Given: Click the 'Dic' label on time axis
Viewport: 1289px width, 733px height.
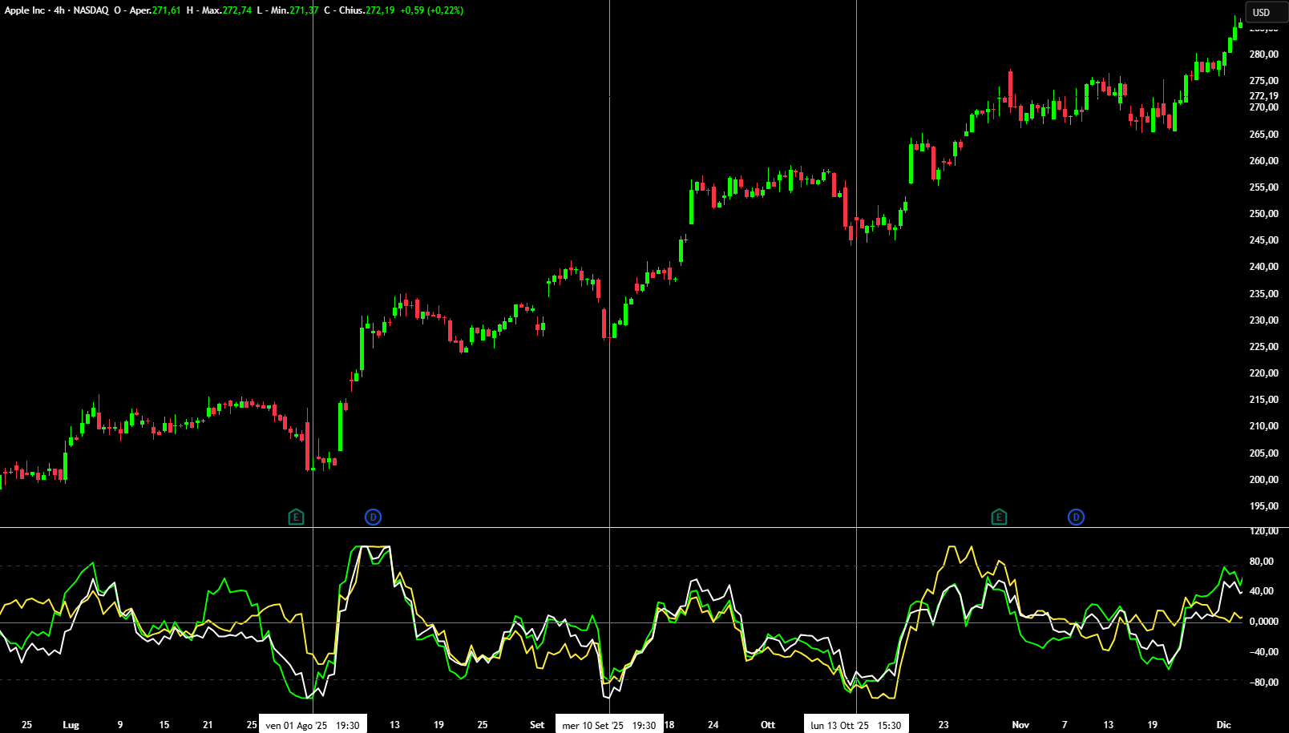Looking at the screenshot, I should tap(1223, 725).
